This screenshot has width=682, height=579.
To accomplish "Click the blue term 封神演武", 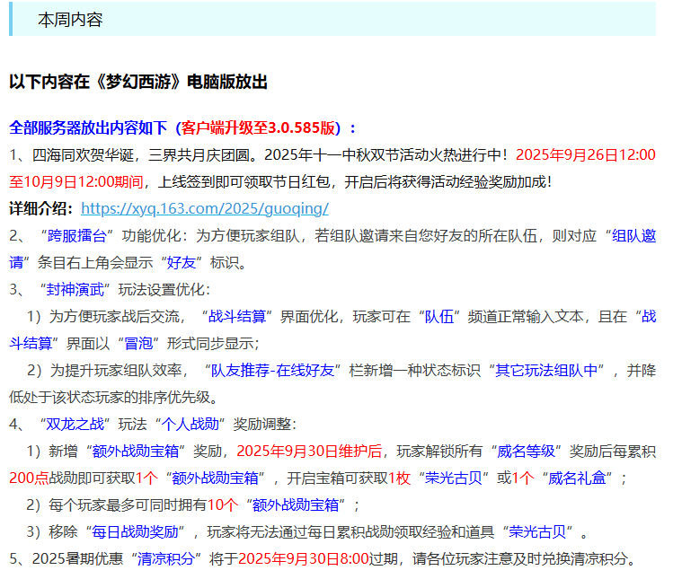I will (75, 290).
